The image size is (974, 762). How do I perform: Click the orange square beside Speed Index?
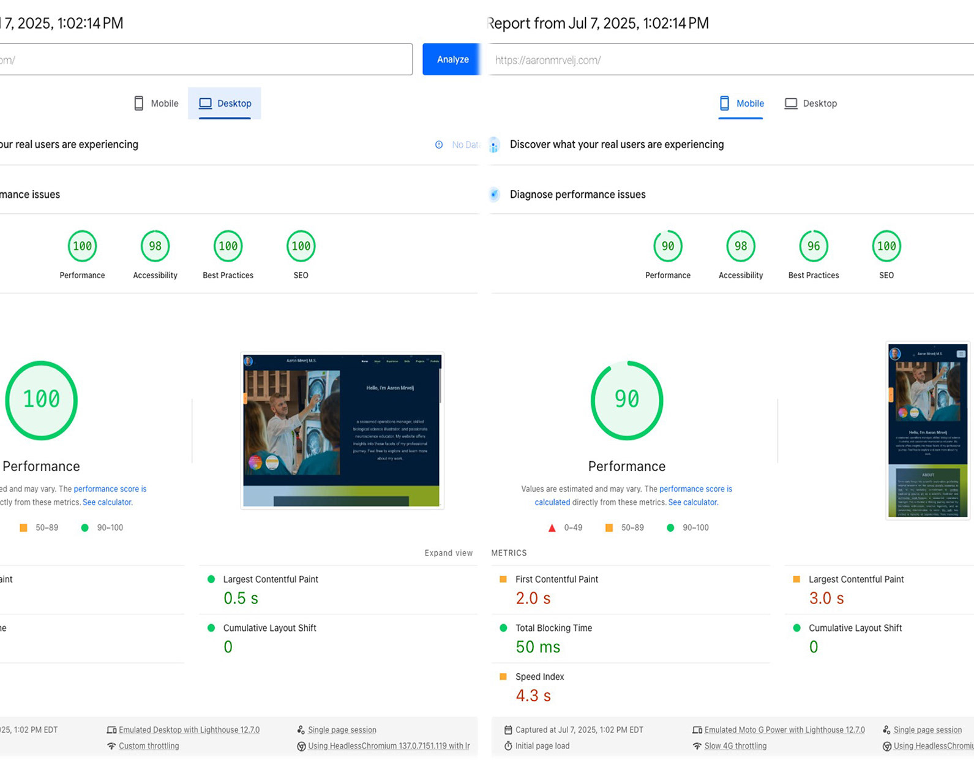(503, 677)
